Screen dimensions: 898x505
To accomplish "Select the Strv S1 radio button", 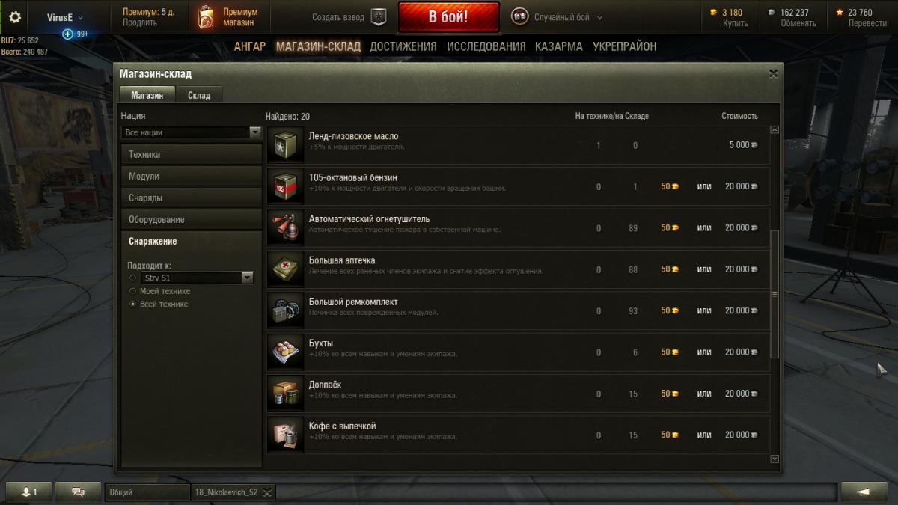I will [x=133, y=278].
